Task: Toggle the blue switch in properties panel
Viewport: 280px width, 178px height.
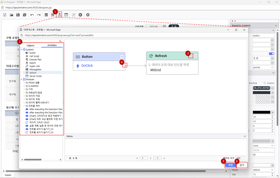Action: [x=272, y=54]
